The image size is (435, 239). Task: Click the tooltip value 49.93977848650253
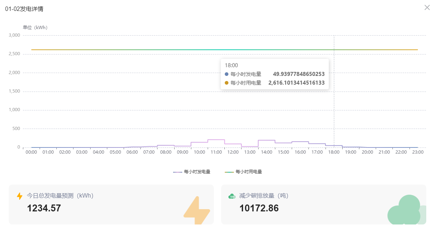point(299,74)
